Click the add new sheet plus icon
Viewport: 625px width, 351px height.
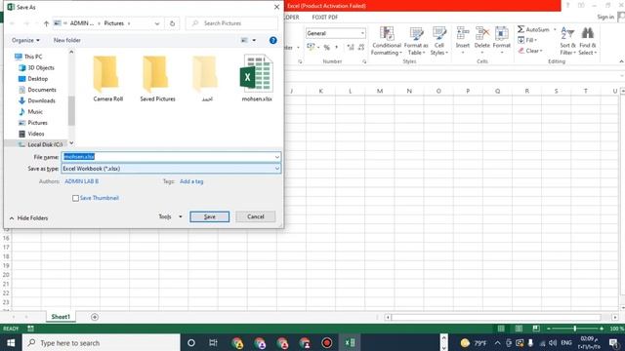95,317
